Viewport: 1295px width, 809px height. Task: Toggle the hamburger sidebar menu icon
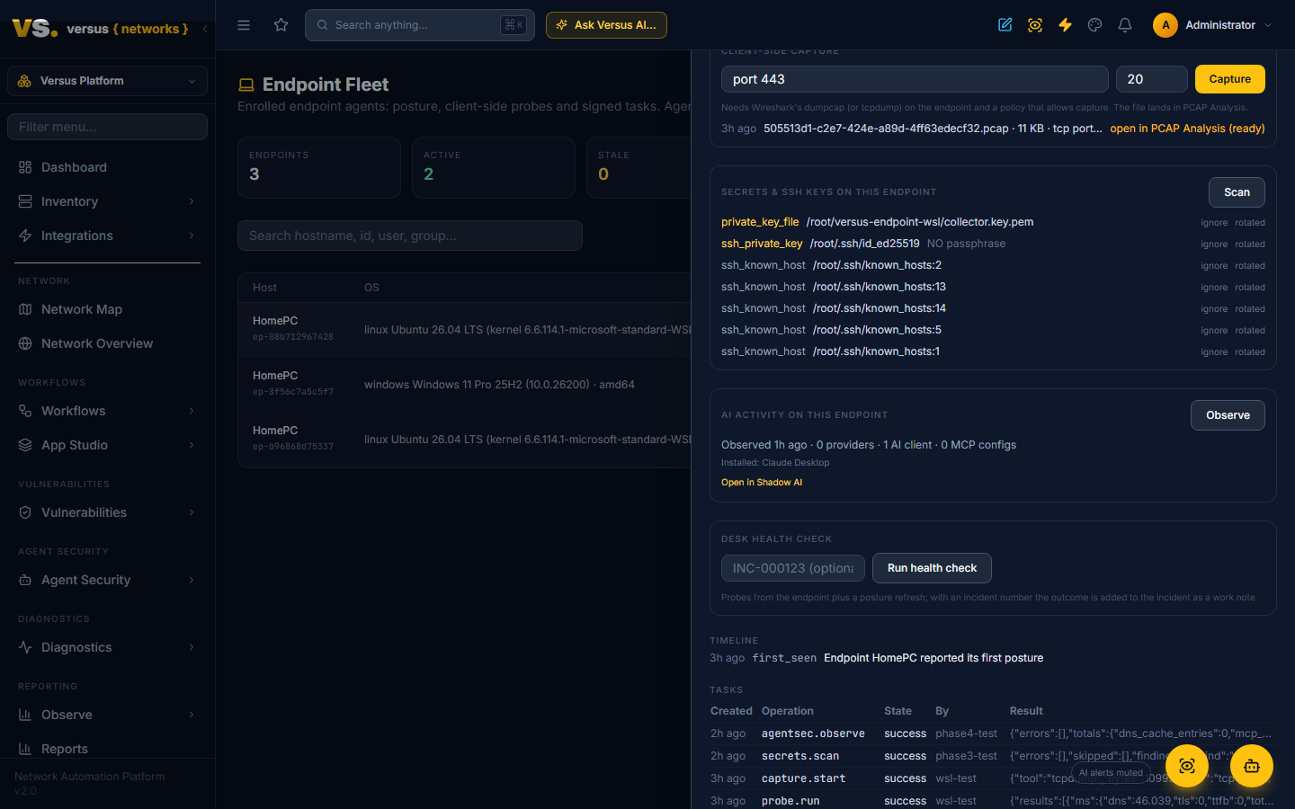point(244,25)
